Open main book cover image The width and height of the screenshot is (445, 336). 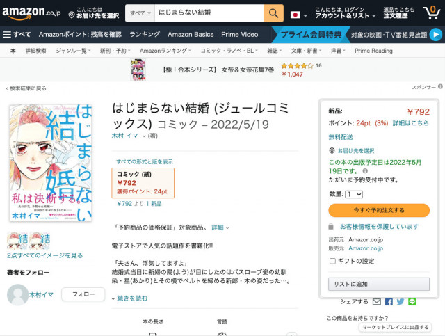(x=51, y=163)
